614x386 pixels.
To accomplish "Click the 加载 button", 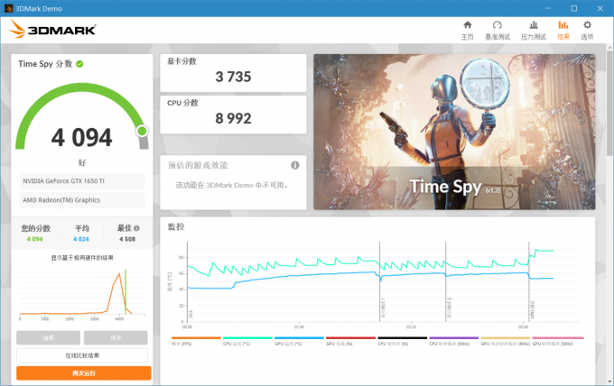I will (48, 337).
